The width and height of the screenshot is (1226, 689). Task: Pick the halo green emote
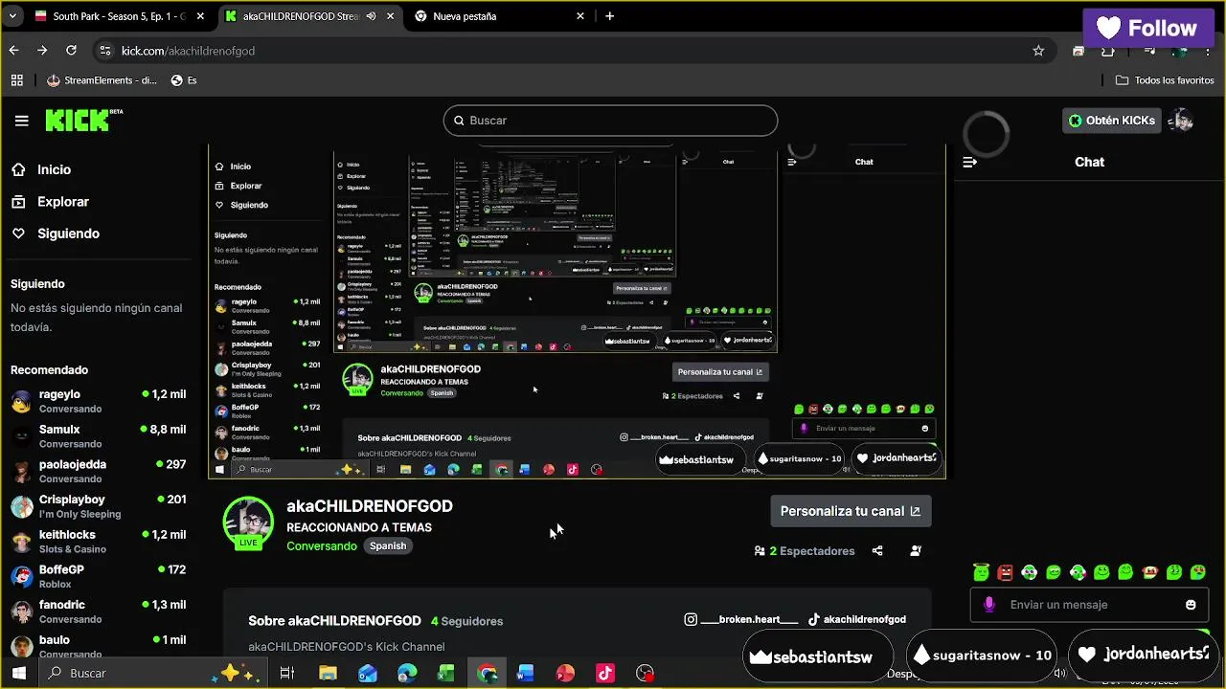pos(981,572)
